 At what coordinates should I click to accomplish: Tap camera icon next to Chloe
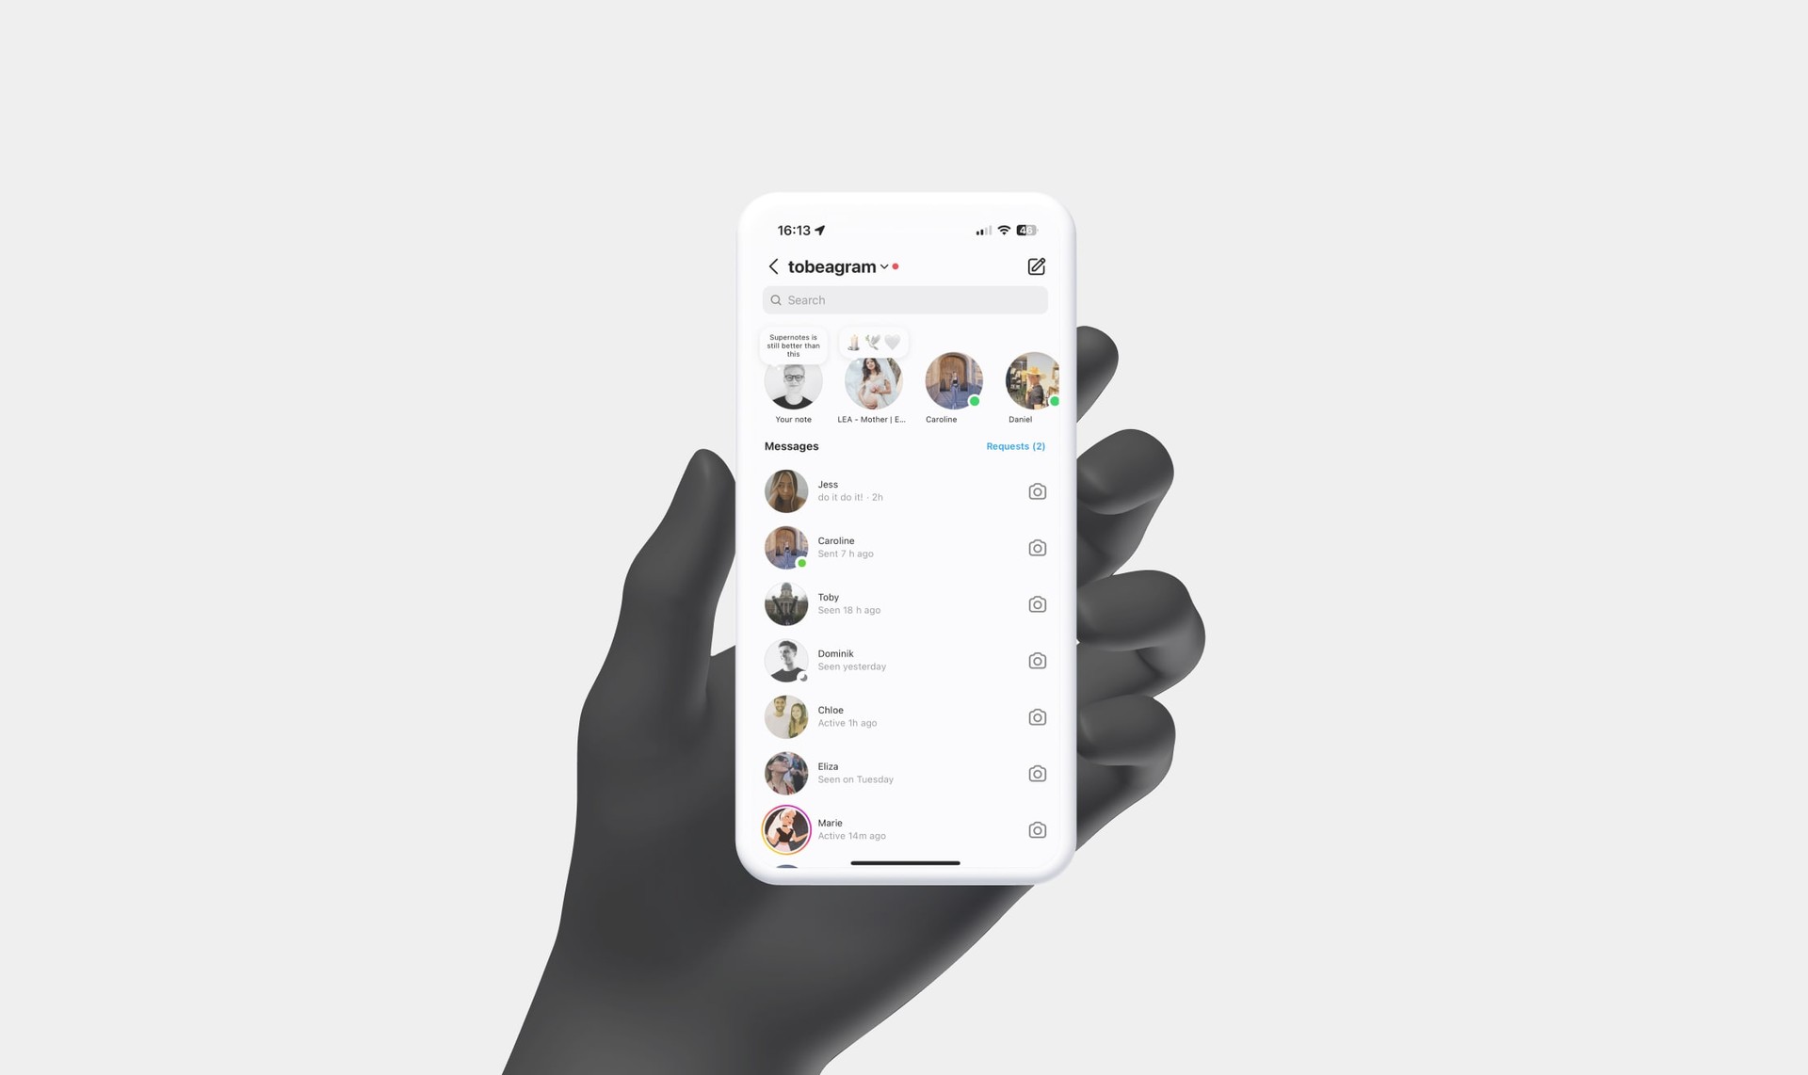click(x=1037, y=716)
